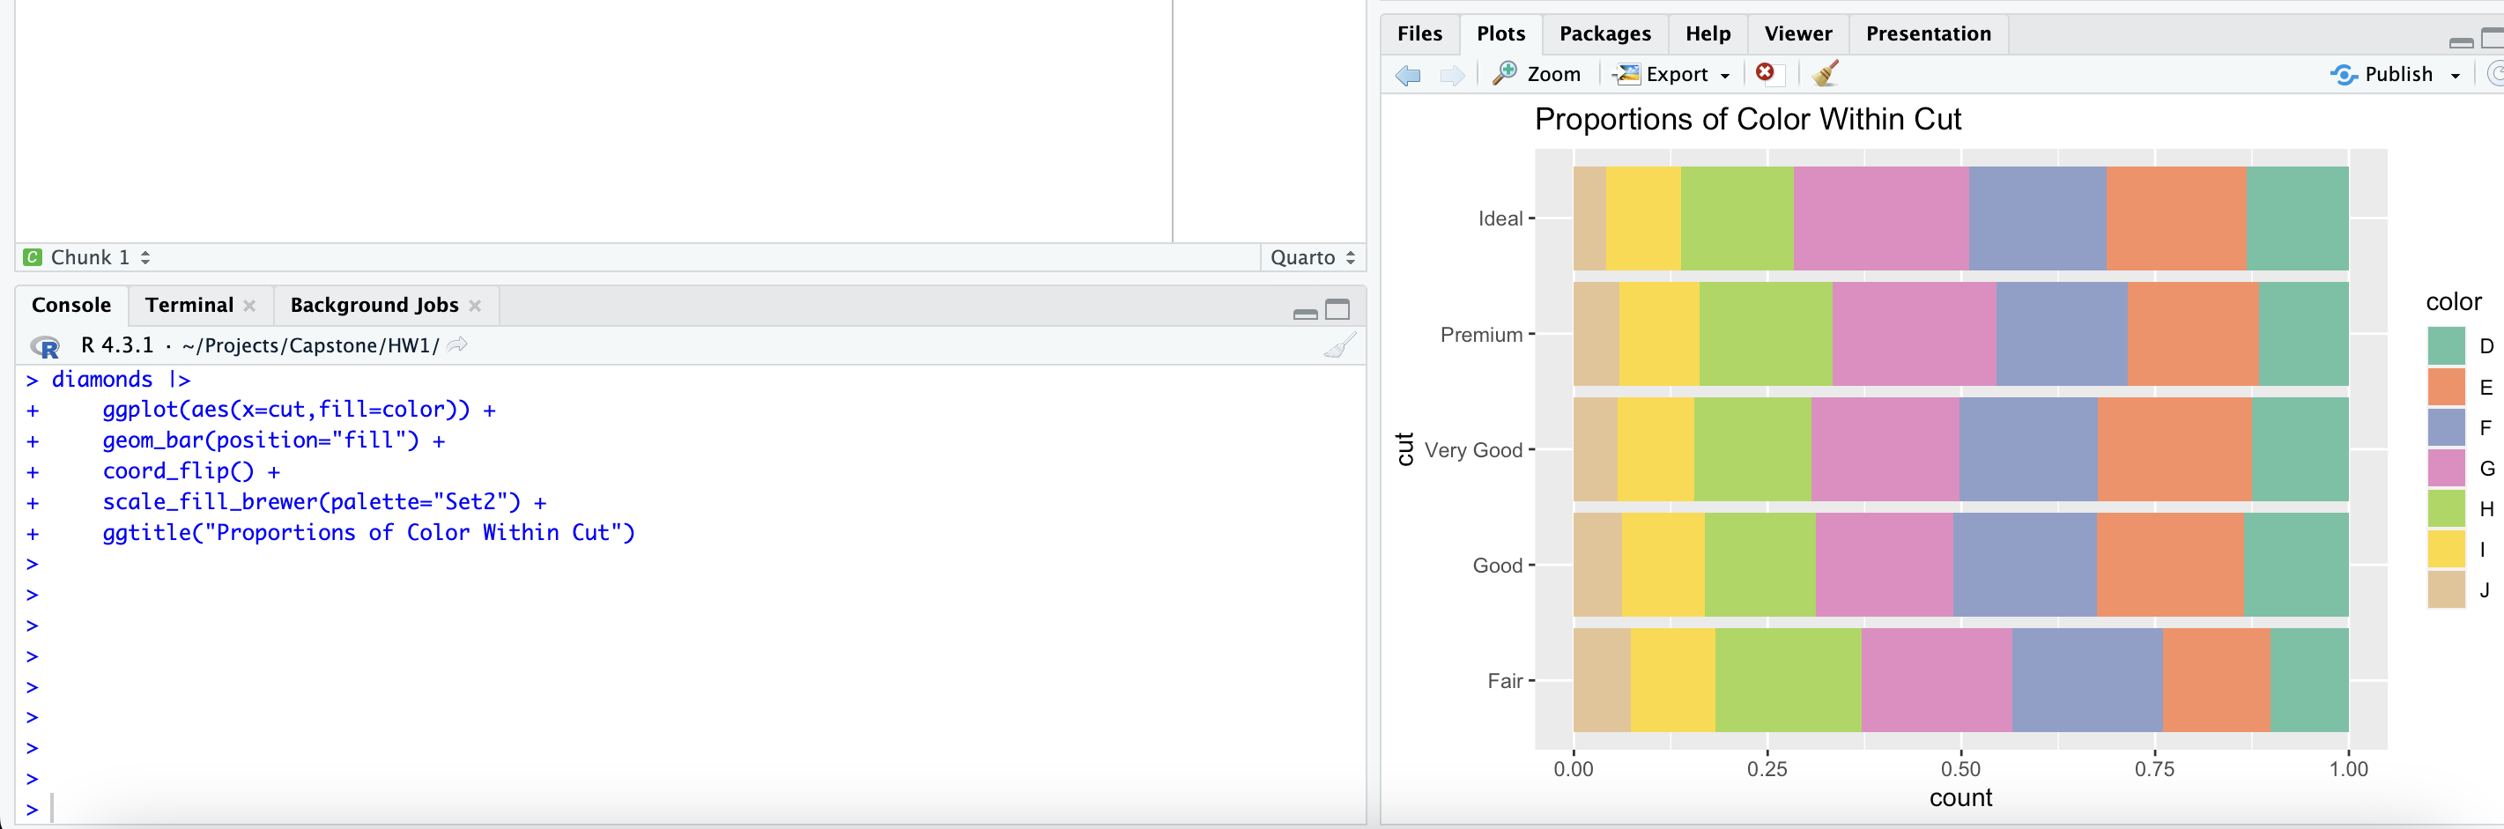Open the Background Jobs tab

pyautogui.click(x=374, y=304)
